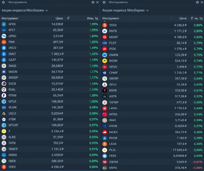Select the TRNFP row
Image resolution: width=204 pixels, height=171 pixels.
pos(50,149)
